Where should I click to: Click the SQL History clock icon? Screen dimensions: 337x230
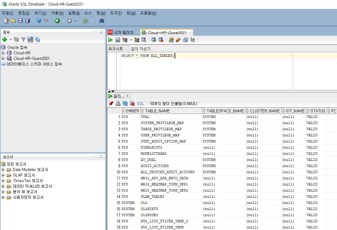point(185,40)
